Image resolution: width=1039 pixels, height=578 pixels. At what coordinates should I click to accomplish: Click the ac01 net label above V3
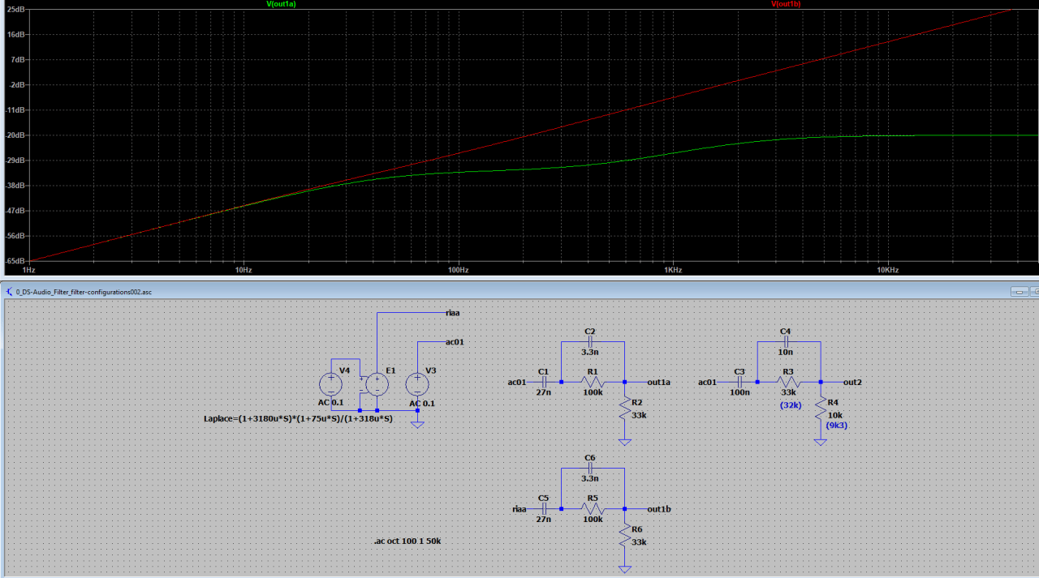click(x=455, y=342)
